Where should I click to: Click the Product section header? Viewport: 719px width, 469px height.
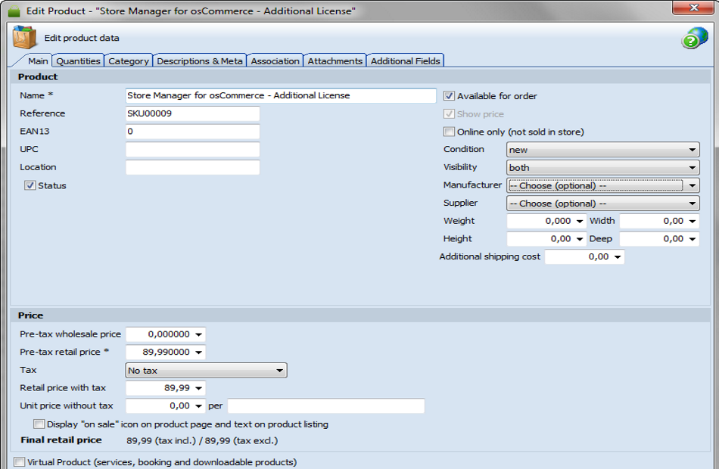coord(360,76)
